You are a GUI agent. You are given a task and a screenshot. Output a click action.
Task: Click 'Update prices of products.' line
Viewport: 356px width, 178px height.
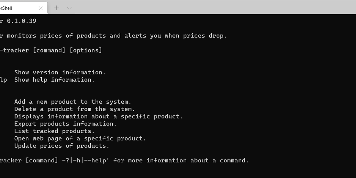(x=62, y=146)
